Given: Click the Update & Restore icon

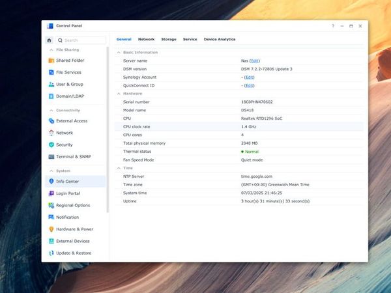Looking at the screenshot, I should (51, 253).
